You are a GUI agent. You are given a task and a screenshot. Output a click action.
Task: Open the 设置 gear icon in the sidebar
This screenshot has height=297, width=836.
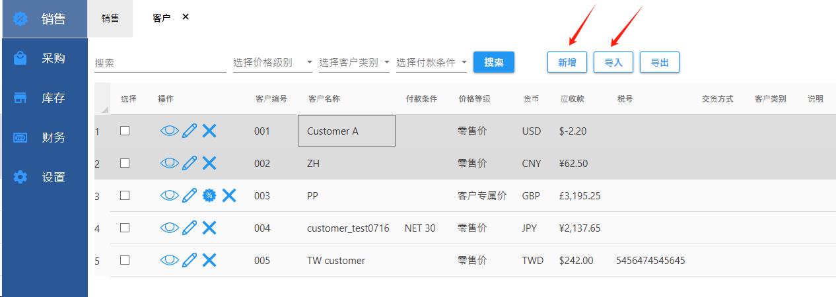21,177
